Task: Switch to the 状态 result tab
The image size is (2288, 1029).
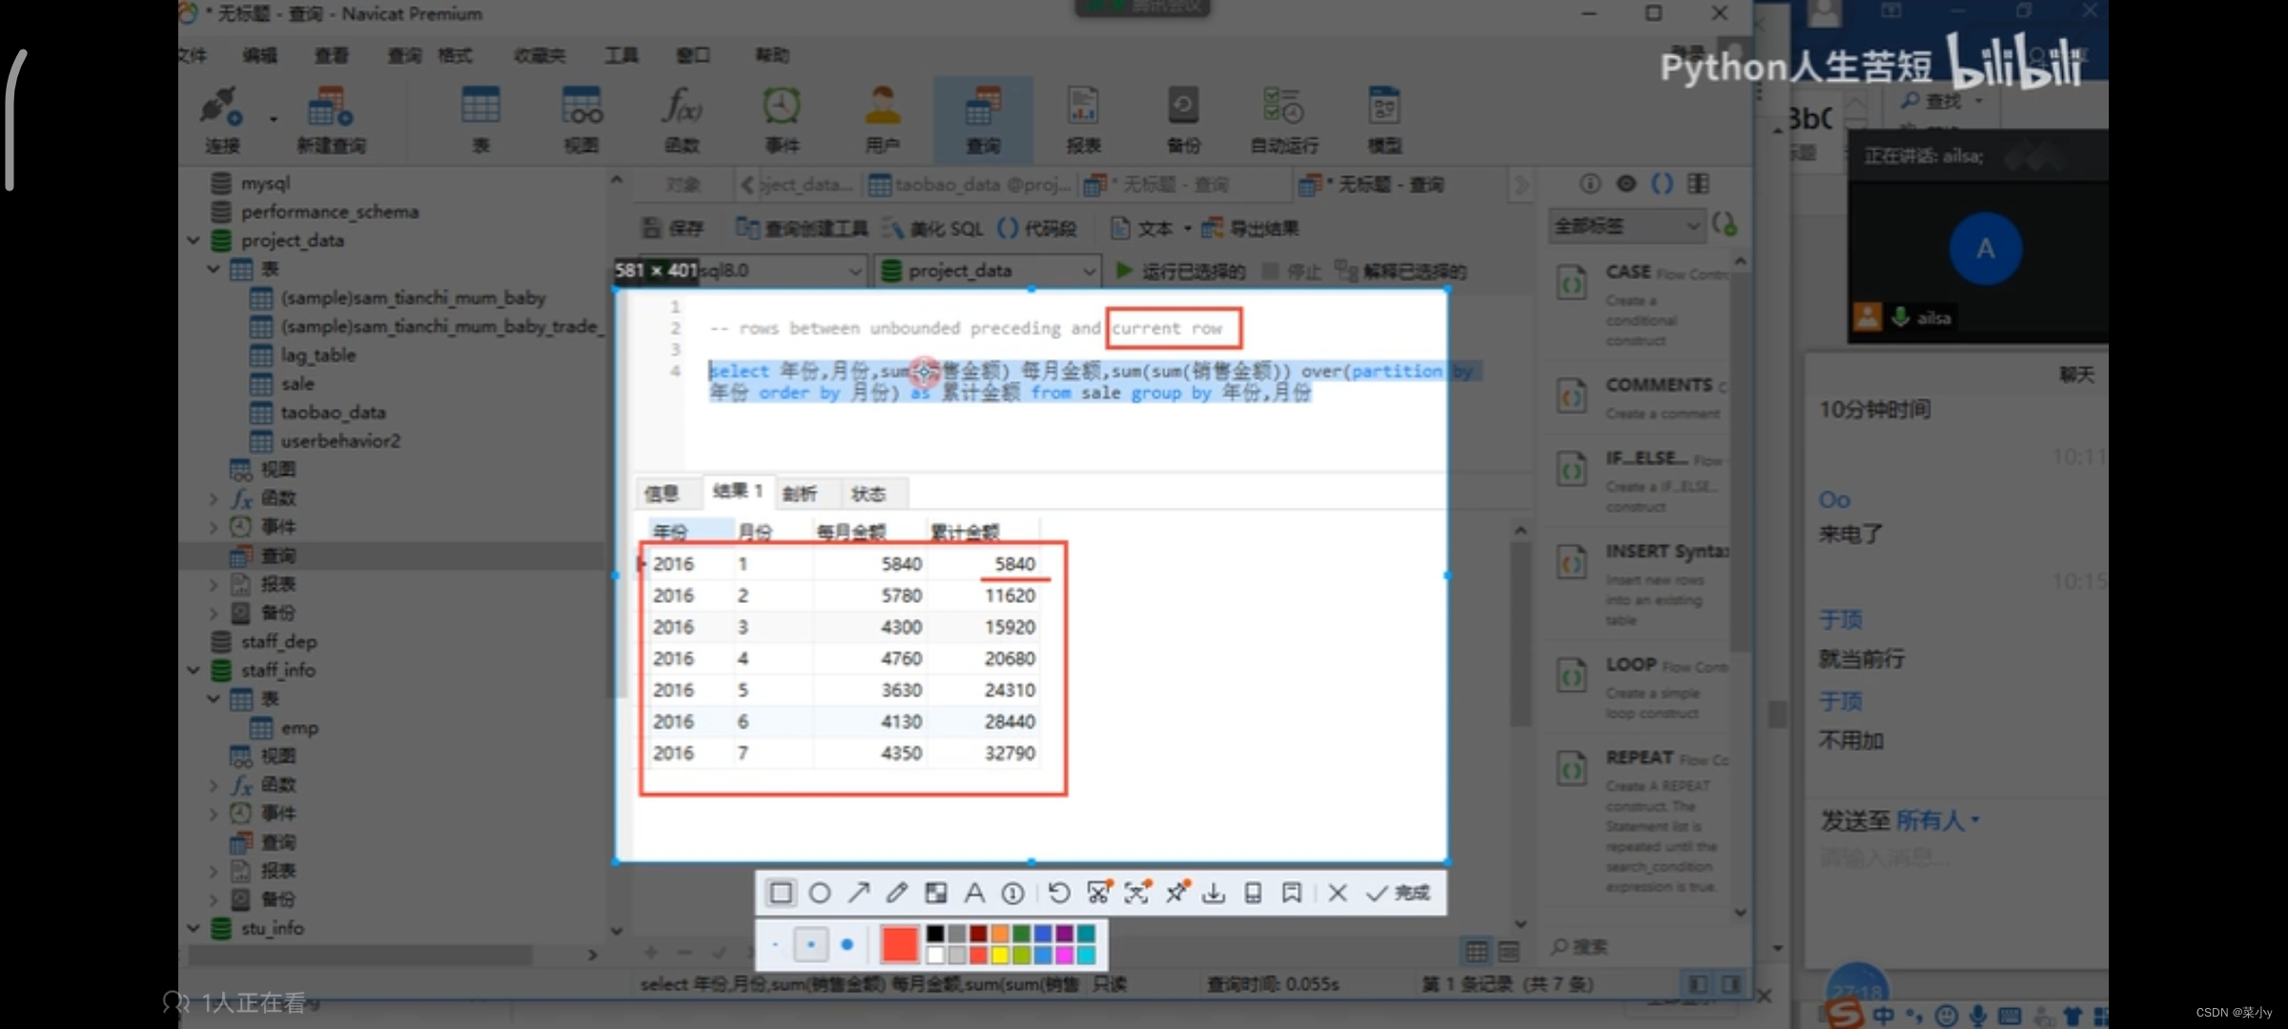Action: pyautogui.click(x=868, y=494)
